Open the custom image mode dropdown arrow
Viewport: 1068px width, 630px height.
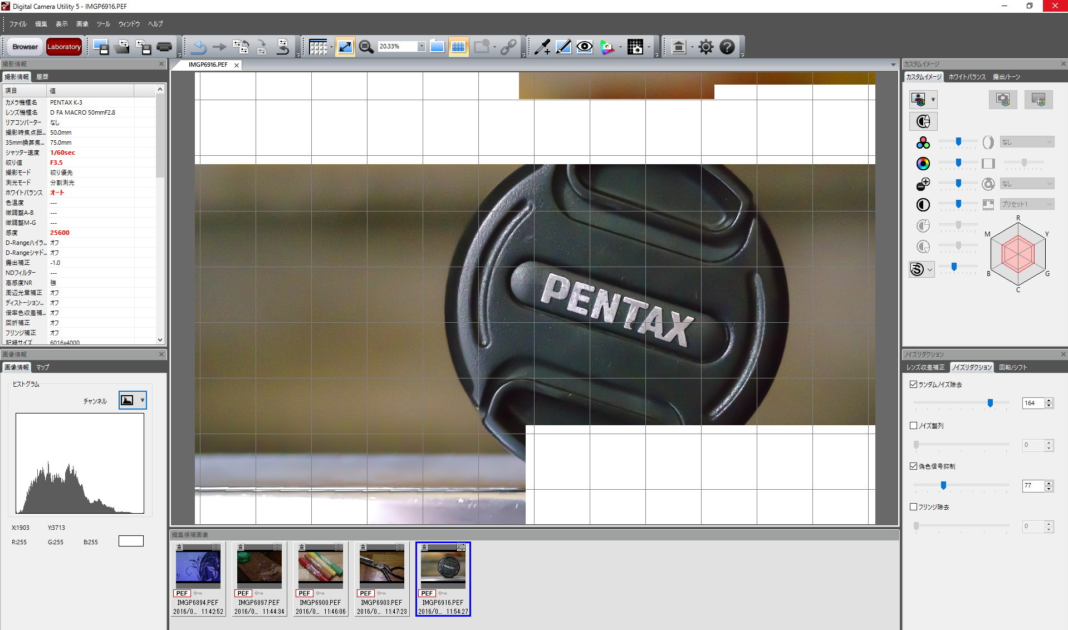(x=933, y=100)
